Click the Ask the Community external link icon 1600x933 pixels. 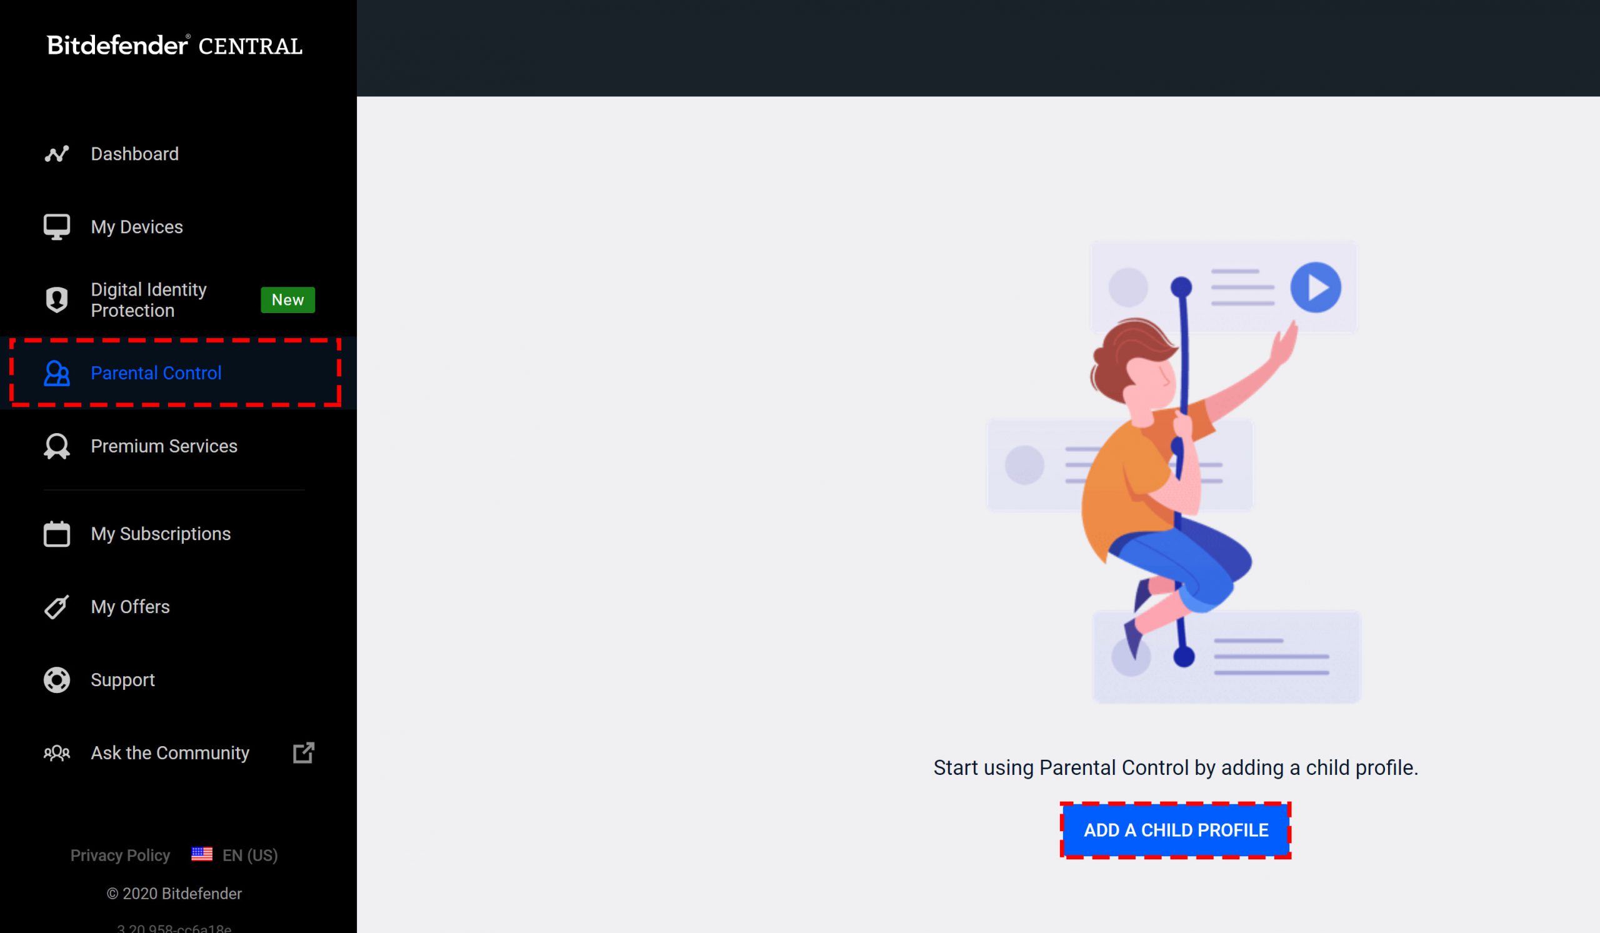[304, 753]
